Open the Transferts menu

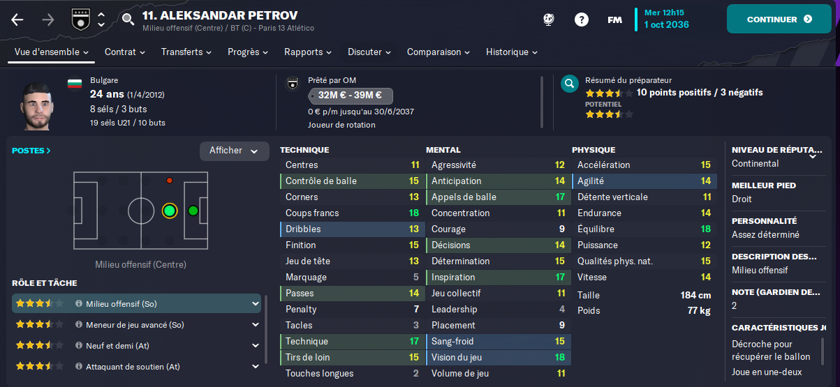188,52
